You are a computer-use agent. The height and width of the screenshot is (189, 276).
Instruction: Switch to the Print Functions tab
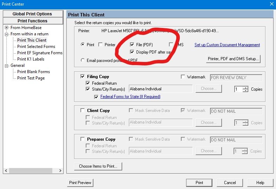[32, 21]
